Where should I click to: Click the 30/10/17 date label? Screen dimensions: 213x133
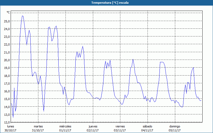pyautogui.click(x=11, y=130)
